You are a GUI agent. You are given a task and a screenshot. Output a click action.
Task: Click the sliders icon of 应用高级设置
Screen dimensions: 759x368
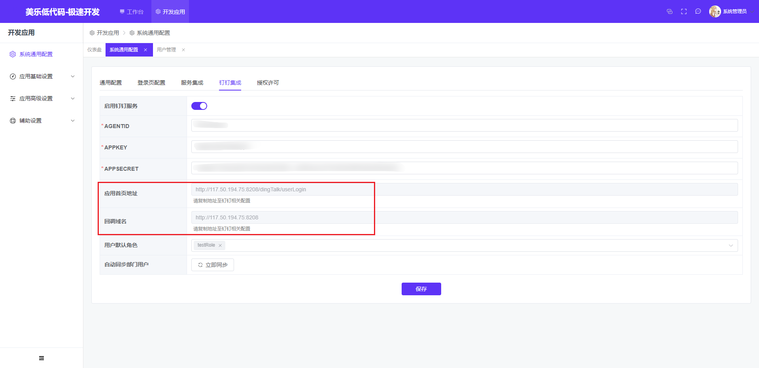13,98
